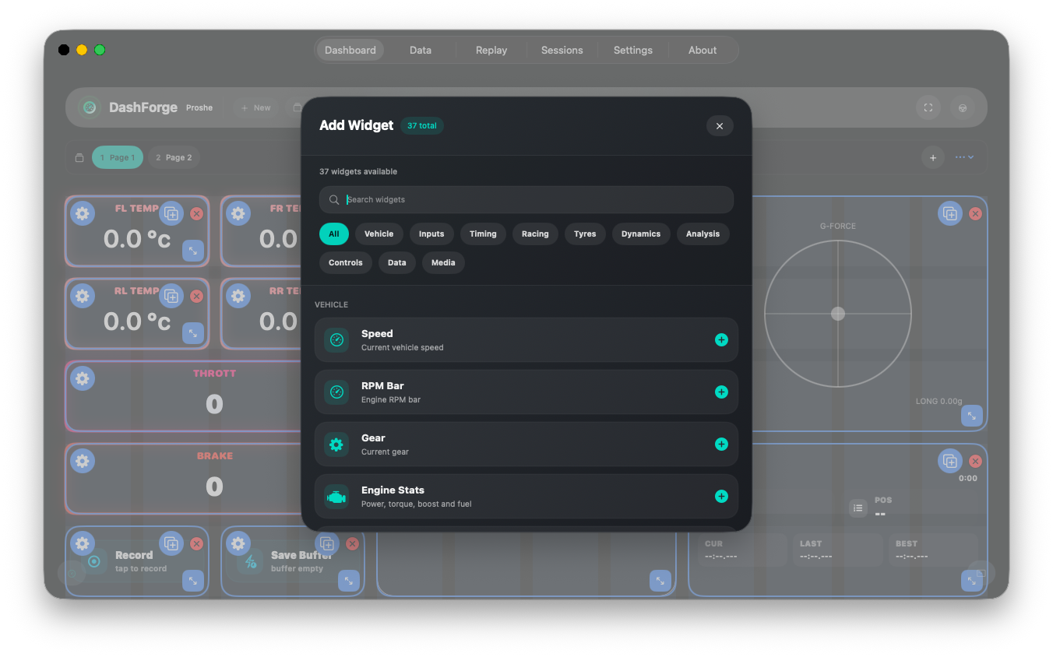Duplicate the RL TEMP widget

click(x=171, y=296)
